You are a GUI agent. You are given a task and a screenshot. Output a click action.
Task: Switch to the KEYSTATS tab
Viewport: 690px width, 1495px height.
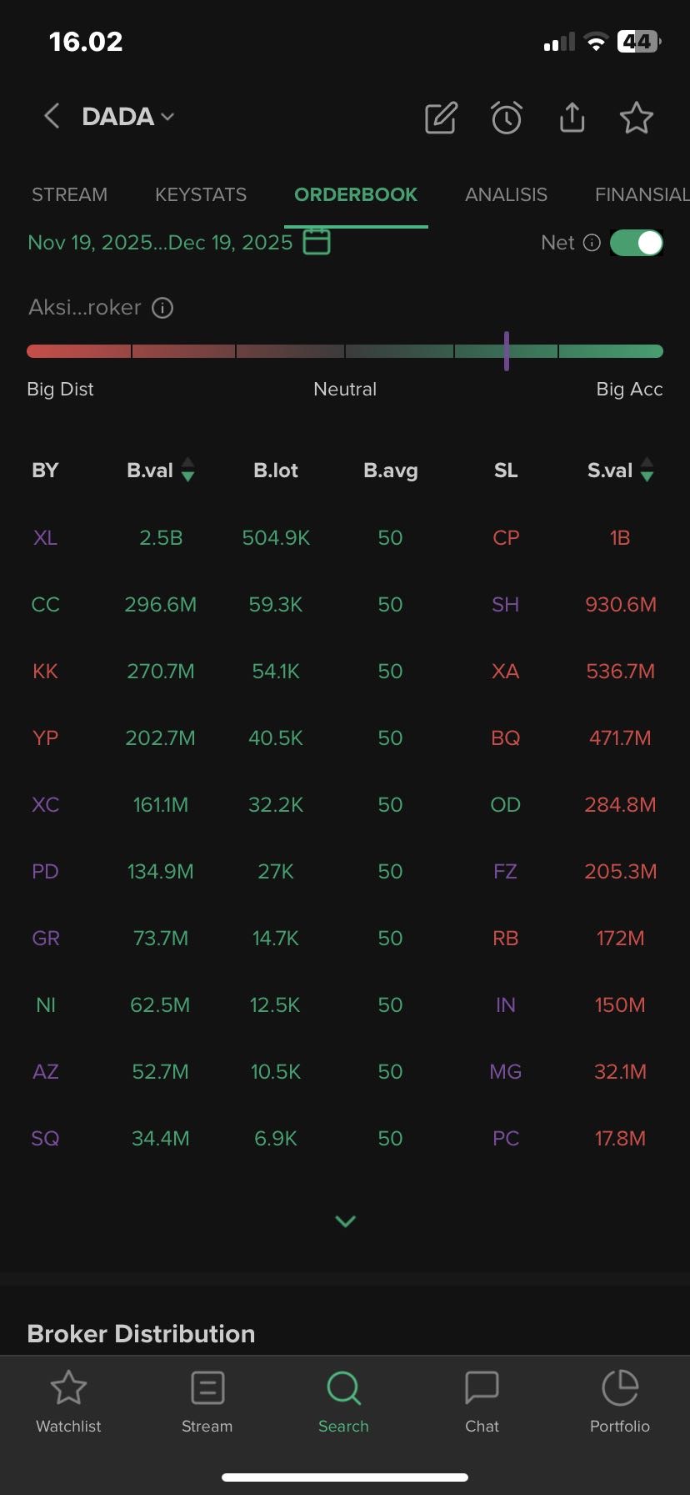tap(201, 194)
